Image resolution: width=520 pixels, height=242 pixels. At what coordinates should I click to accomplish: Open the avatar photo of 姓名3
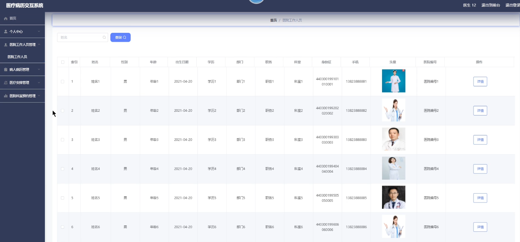pos(393,139)
